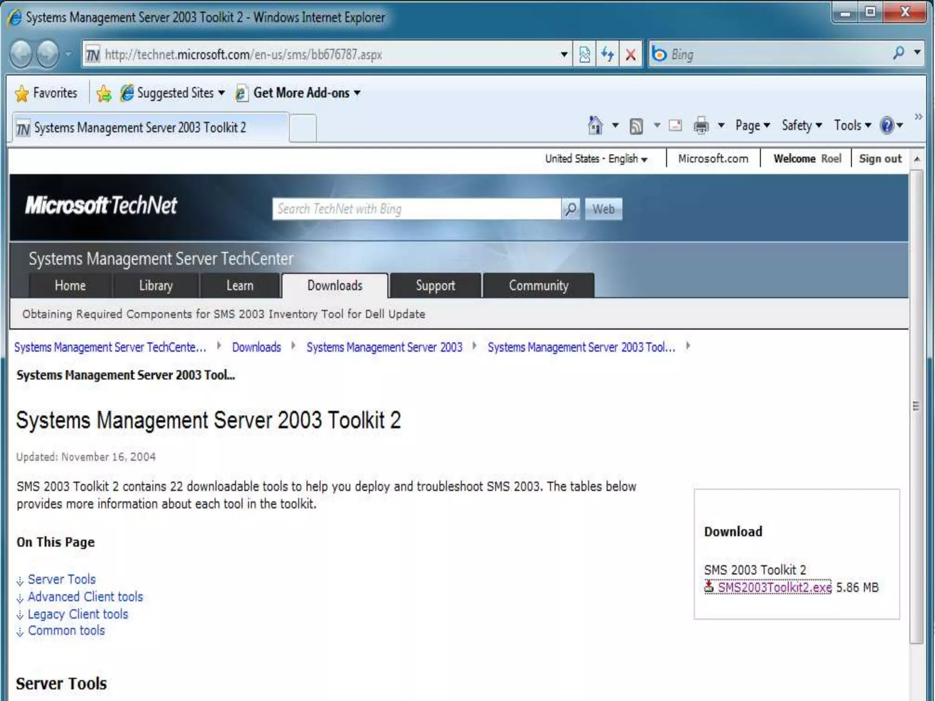The image size is (935, 701).
Task: Open the Page menu
Action: [752, 126]
